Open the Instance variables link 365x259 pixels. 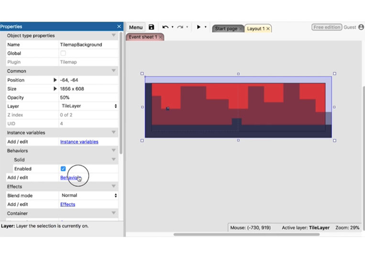click(79, 142)
